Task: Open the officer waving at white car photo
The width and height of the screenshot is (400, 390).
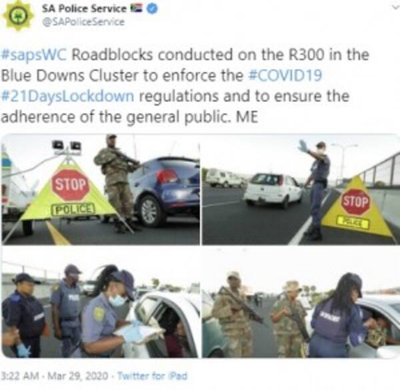Action: tap(301, 190)
